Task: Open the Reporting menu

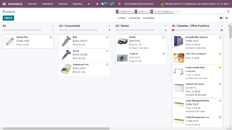Action: point(77,4)
